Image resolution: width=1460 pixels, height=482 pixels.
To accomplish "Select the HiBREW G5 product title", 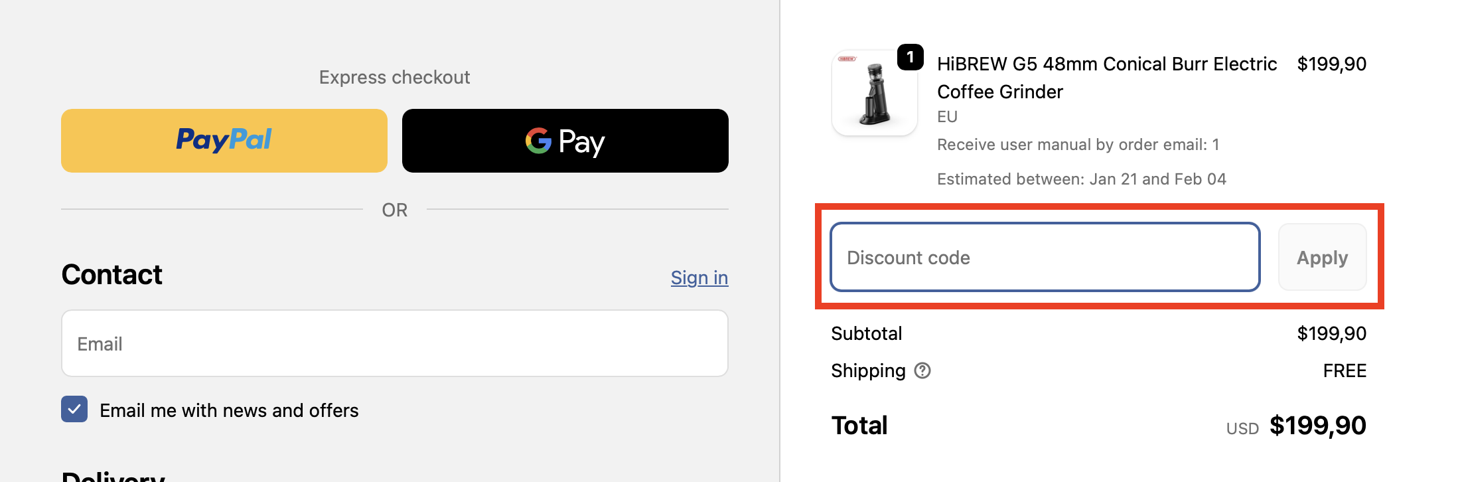I will click(1106, 78).
